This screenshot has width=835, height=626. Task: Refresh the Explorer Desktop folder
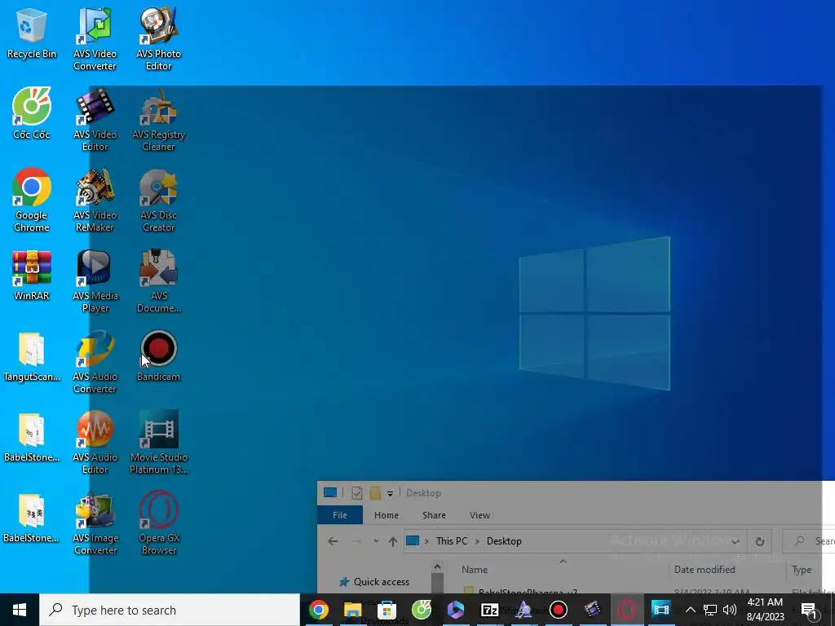click(x=760, y=542)
